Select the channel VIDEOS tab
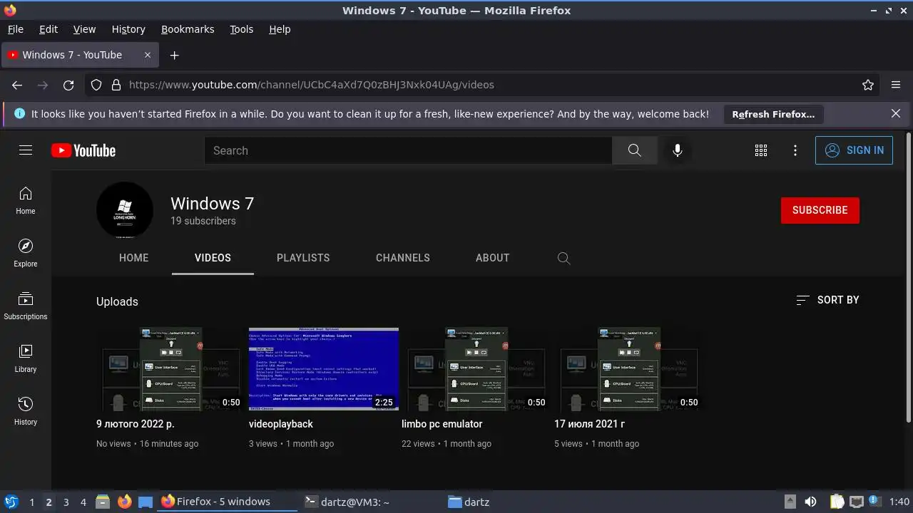Screen dimensions: 913x513 tap(213, 258)
